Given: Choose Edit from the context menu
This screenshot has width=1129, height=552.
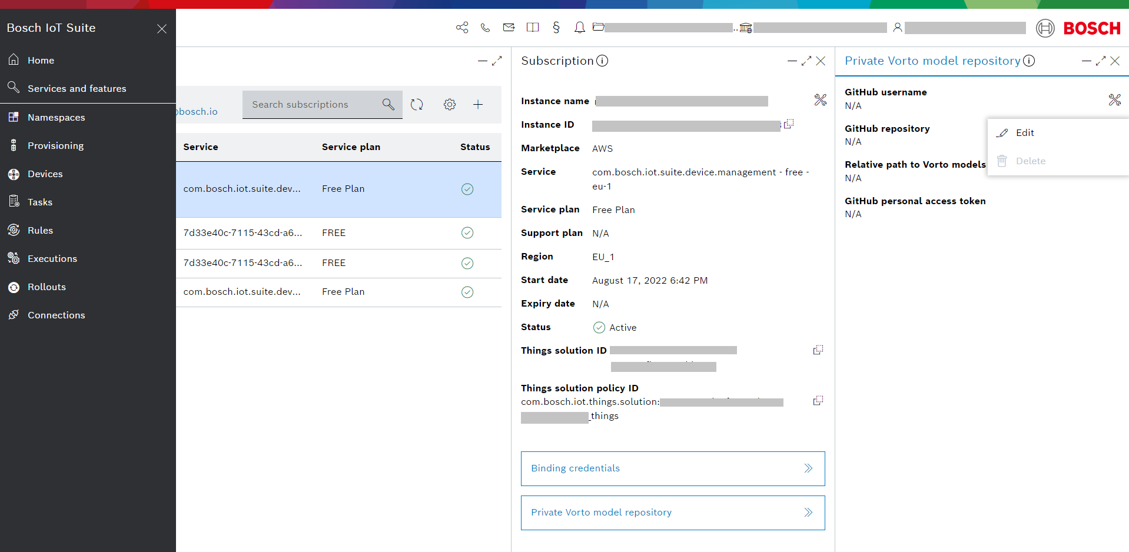Looking at the screenshot, I should [x=1058, y=133].
